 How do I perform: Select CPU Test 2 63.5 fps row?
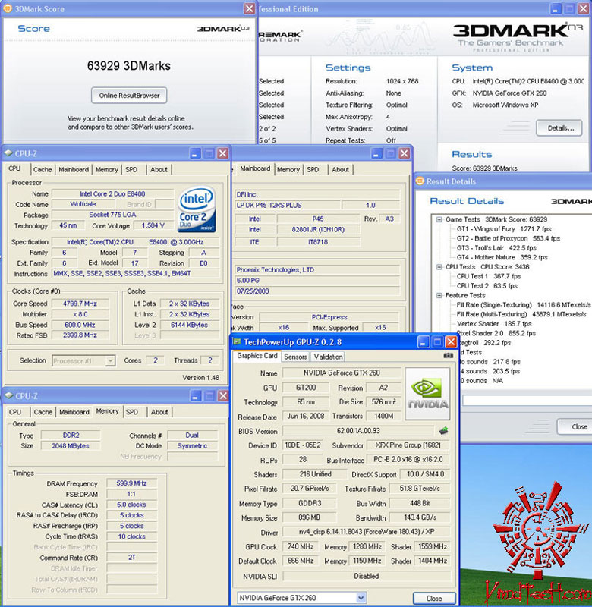[x=487, y=286]
